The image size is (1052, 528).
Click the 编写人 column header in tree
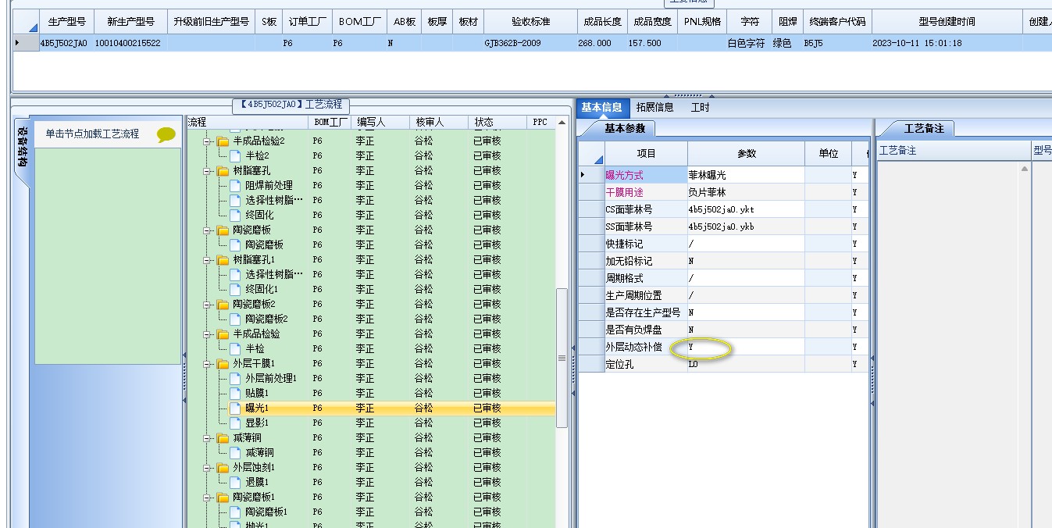click(380, 122)
